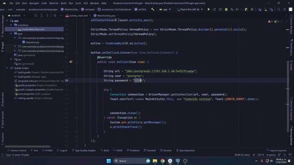Switch to MainActivity.java editor tab
This screenshot has width=294, height=165.
coord(106,16)
